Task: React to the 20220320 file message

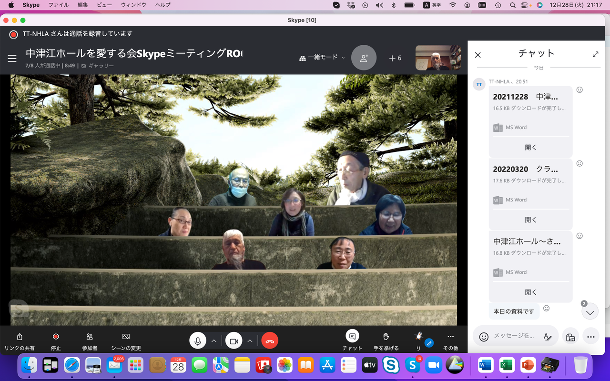Action: coord(579,163)
